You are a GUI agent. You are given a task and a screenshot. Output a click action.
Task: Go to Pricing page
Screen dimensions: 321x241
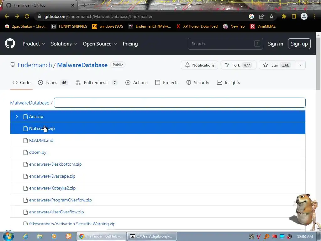coord(130,44)
